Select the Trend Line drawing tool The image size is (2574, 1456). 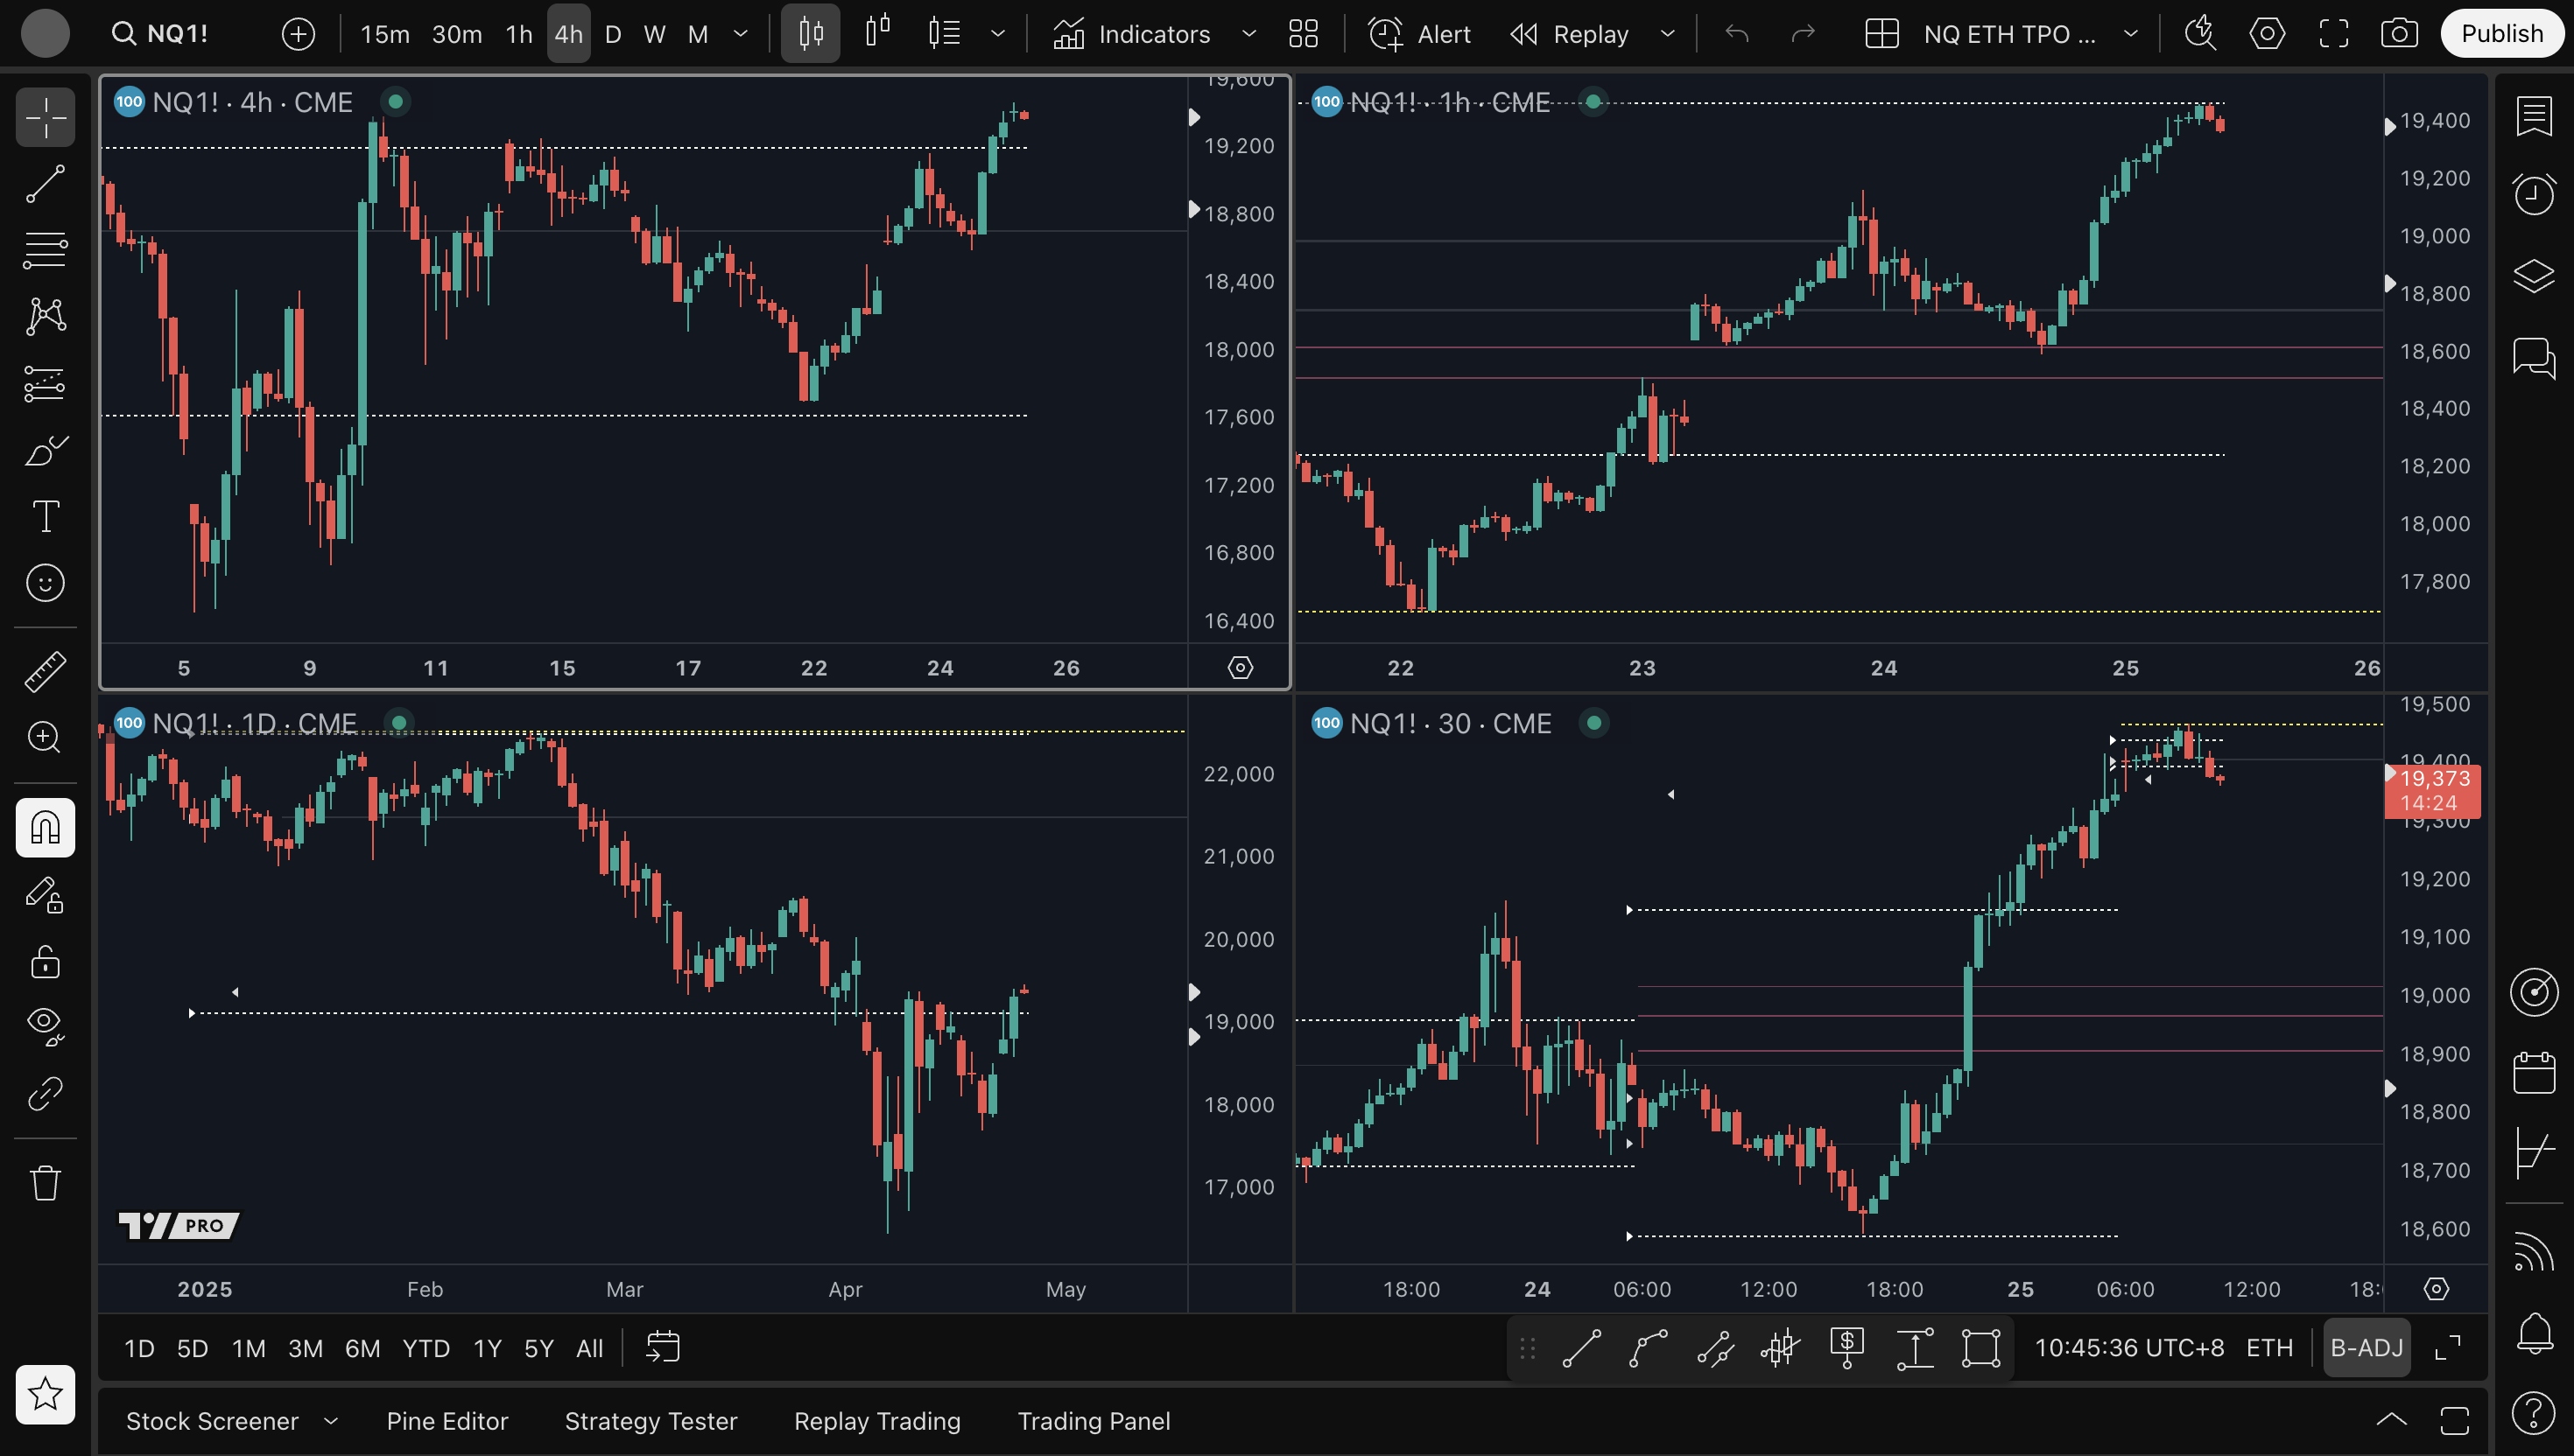pyautogui.click(x=45, y=184)
